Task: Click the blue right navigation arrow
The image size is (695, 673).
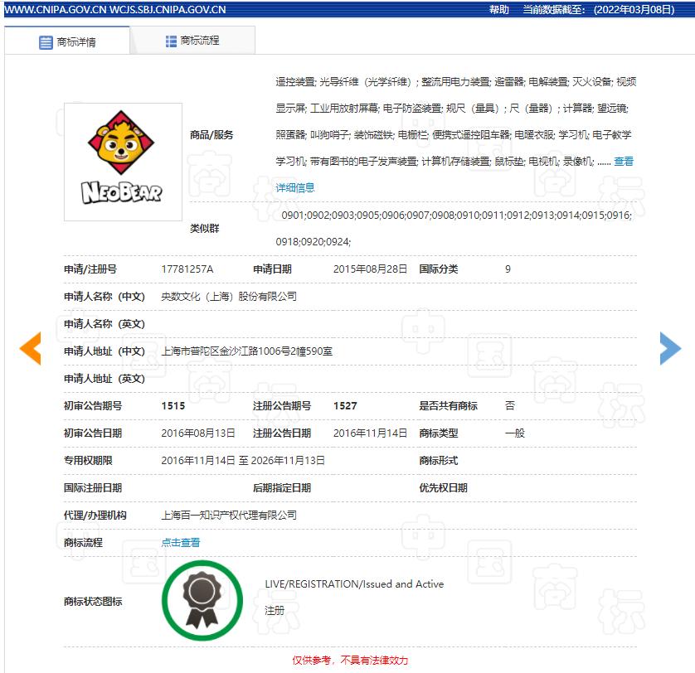Action: click(669, 349)
